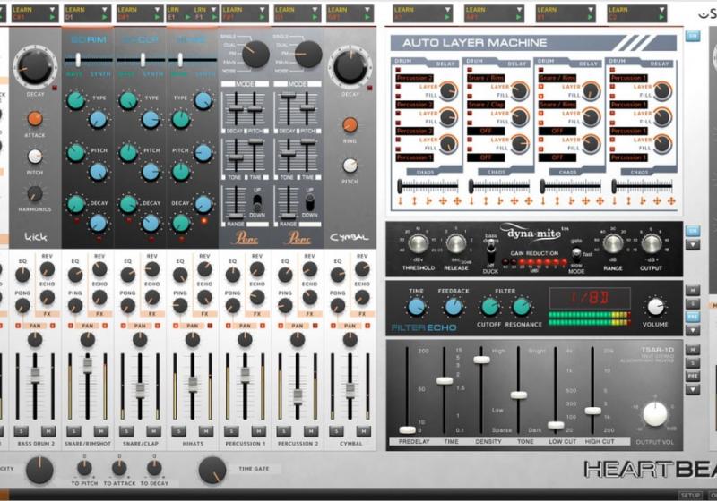Click the Time Gate knob
The image size is (717, 501).
212,469
